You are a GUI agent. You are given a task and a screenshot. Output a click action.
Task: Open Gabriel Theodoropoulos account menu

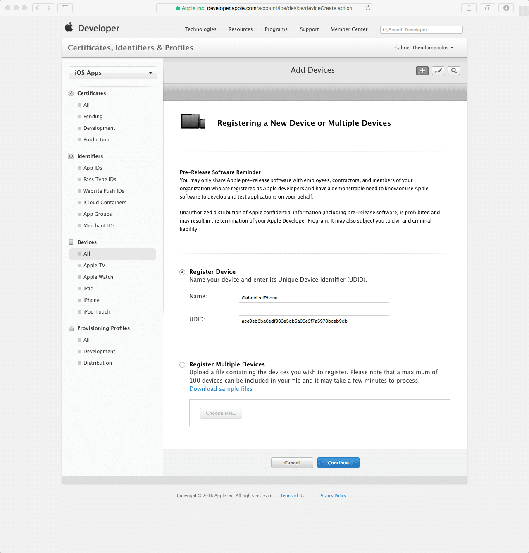pos(424,48)
